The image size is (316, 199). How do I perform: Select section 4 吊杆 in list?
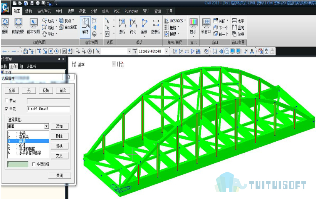(28, 145)
